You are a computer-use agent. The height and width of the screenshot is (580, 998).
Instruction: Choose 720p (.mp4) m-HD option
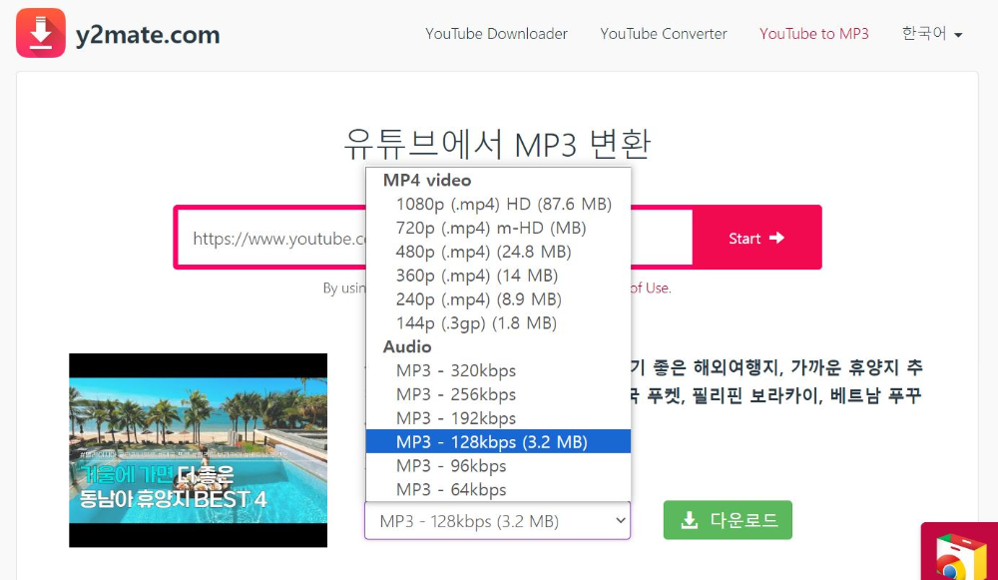[x=498, y=228]
